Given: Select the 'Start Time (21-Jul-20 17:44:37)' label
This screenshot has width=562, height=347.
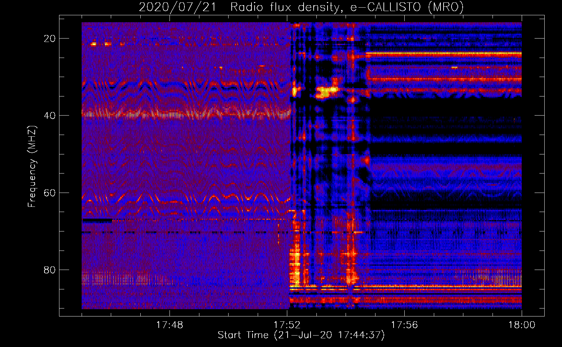Looking at the screenshot, I should point(301,335).
